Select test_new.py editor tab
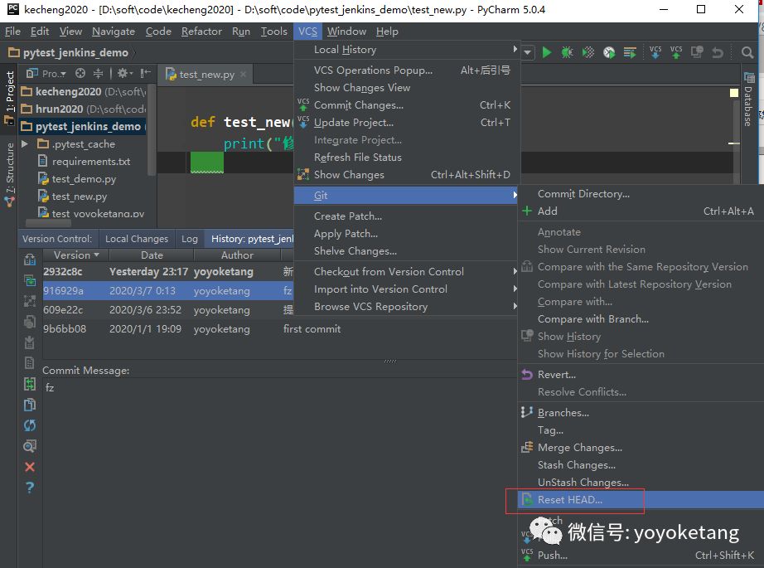The image size is (764, 568). [206, 74]
